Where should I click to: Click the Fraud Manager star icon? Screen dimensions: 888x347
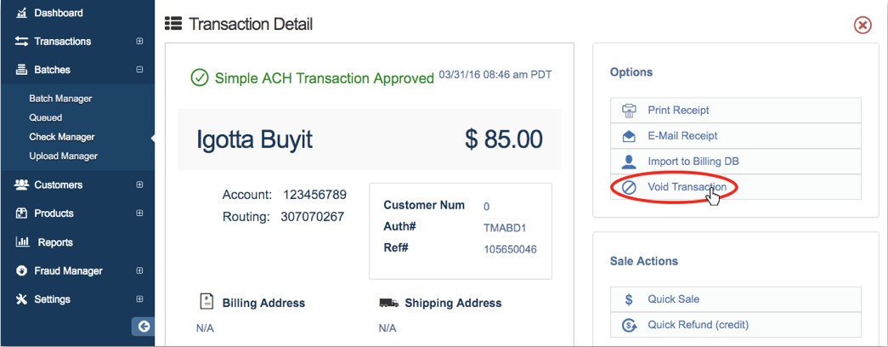click(x=22, y=271)
